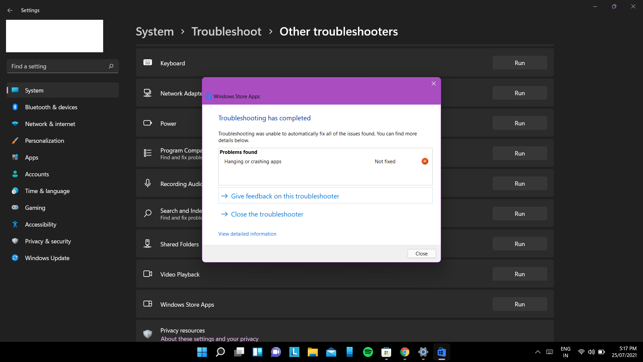Open Google Chrome from the taskbar
The image size is (643, 362).
tap(405, 352)
